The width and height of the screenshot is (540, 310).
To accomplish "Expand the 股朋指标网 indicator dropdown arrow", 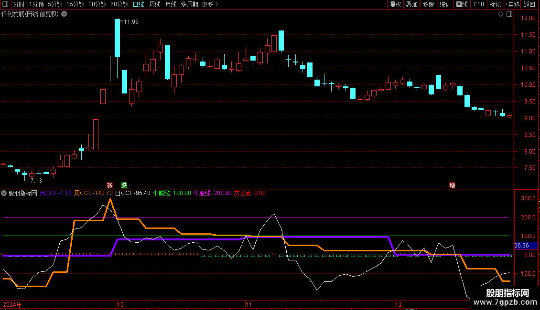I will (x=4, y=193).
